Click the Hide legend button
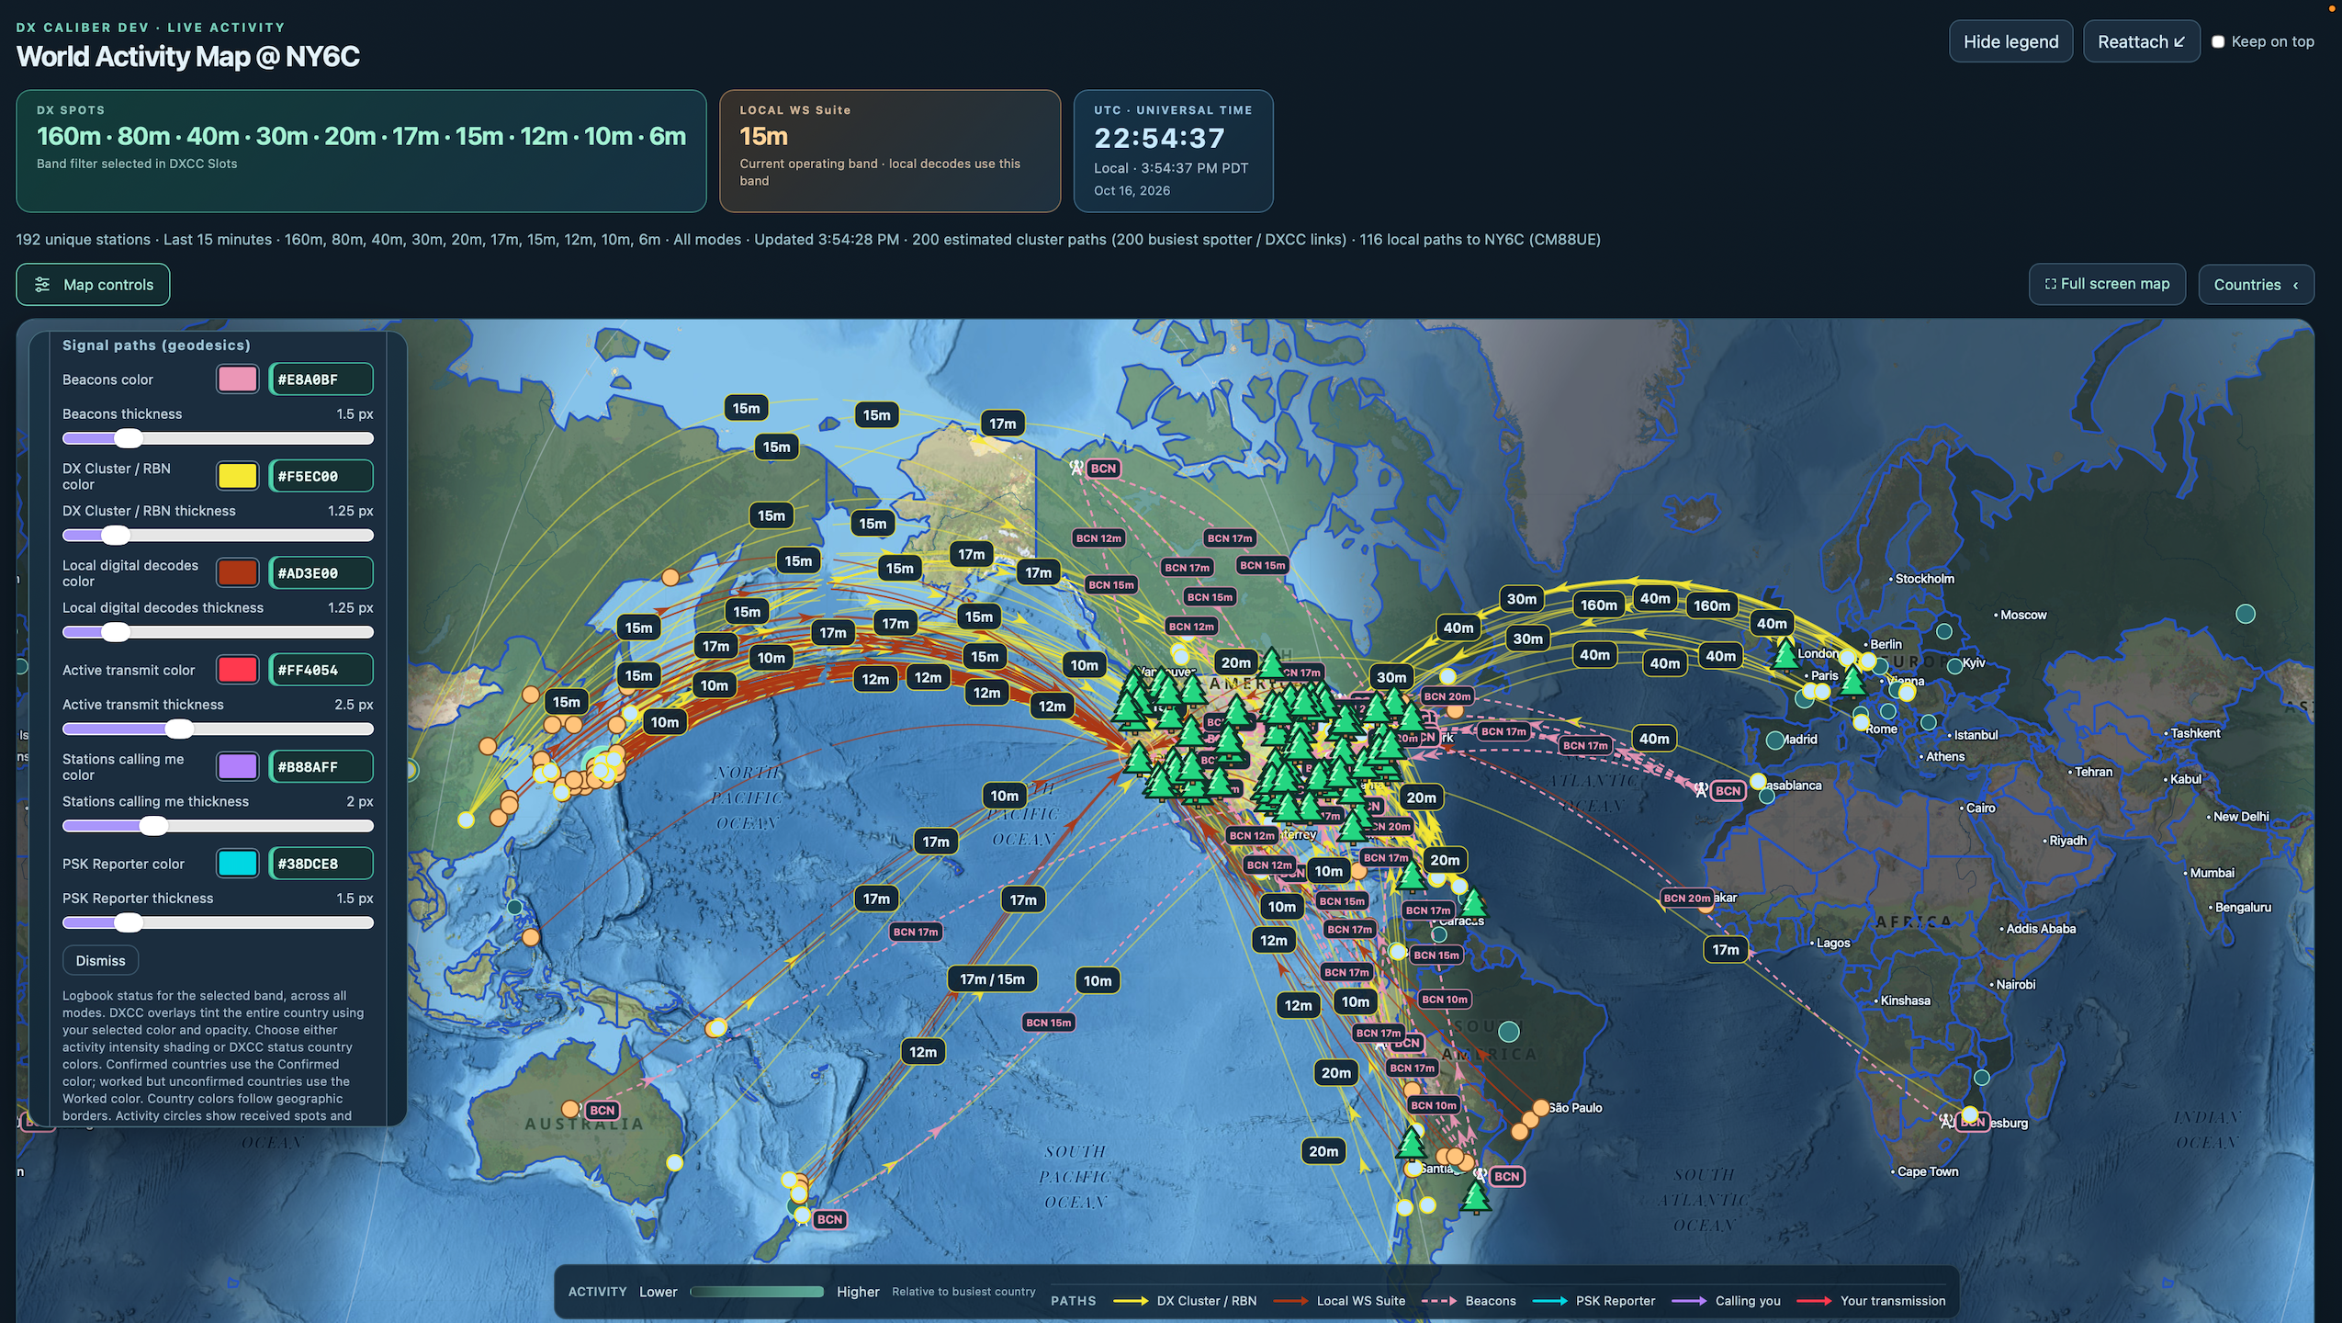Viewport: 2342px width, 1323px height. (2010, 41)
